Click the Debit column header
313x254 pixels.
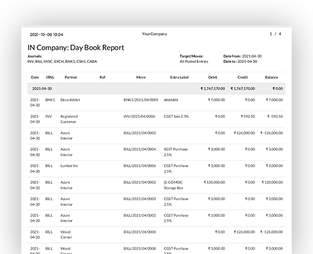click(213, 78)
